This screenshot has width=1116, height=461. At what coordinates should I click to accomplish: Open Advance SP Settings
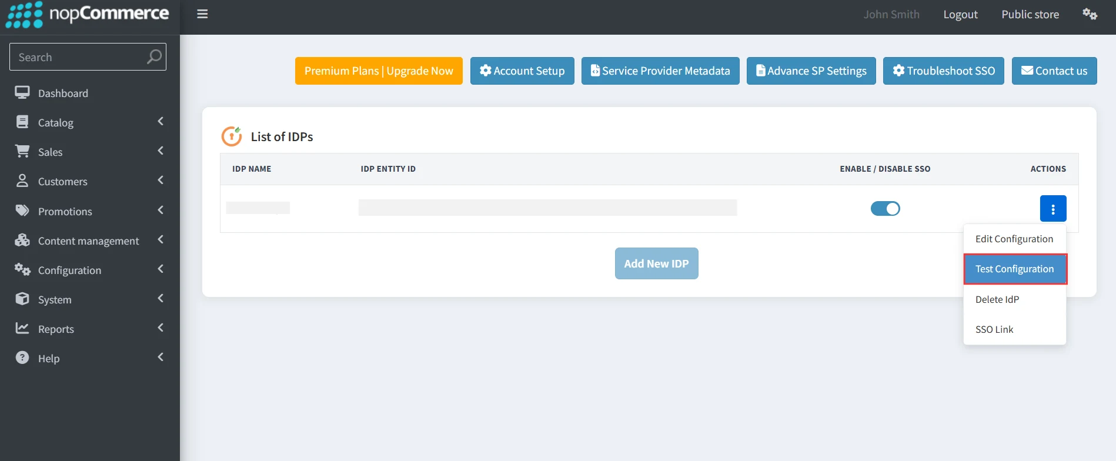click(811, 71)
